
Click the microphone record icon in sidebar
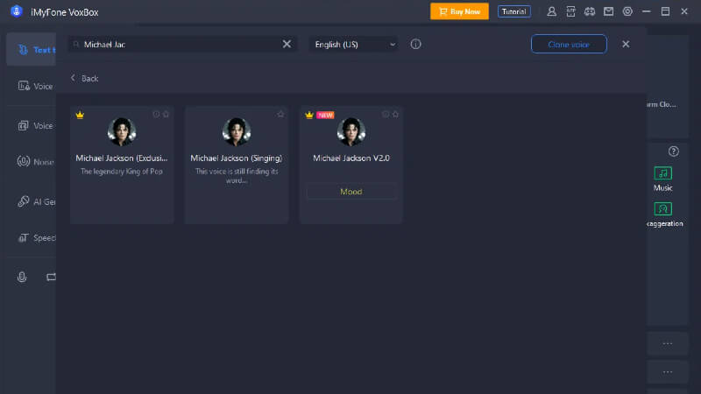[x=22, y=277]
